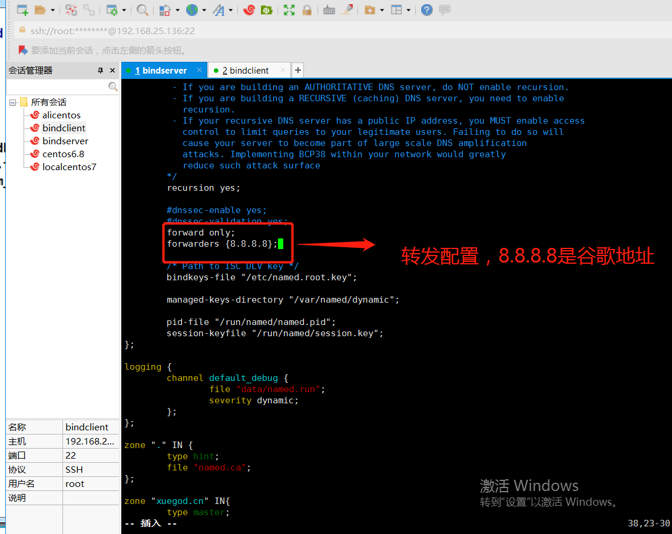Create a new session with toolbar icon

(22, 10)
